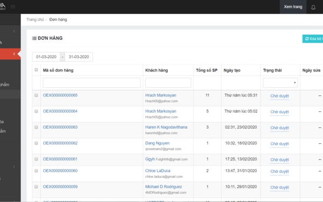Edit Chờ duyệt status of order 064

[279, 112]
